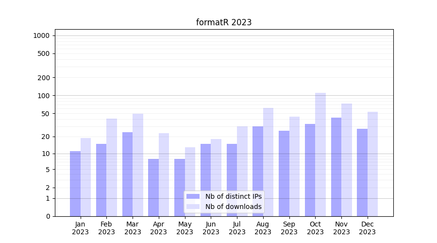The image size is (437, 243).
Task: Pick the April distinct IPs bar
Action: tap(153, 188)
